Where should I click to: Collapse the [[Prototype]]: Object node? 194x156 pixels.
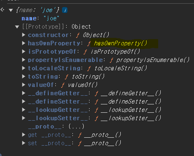point(17,27)
